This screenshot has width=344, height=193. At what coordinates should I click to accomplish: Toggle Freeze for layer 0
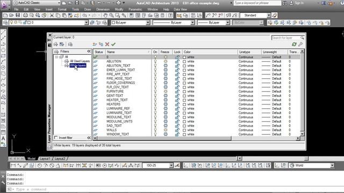(x=166, y=57)
